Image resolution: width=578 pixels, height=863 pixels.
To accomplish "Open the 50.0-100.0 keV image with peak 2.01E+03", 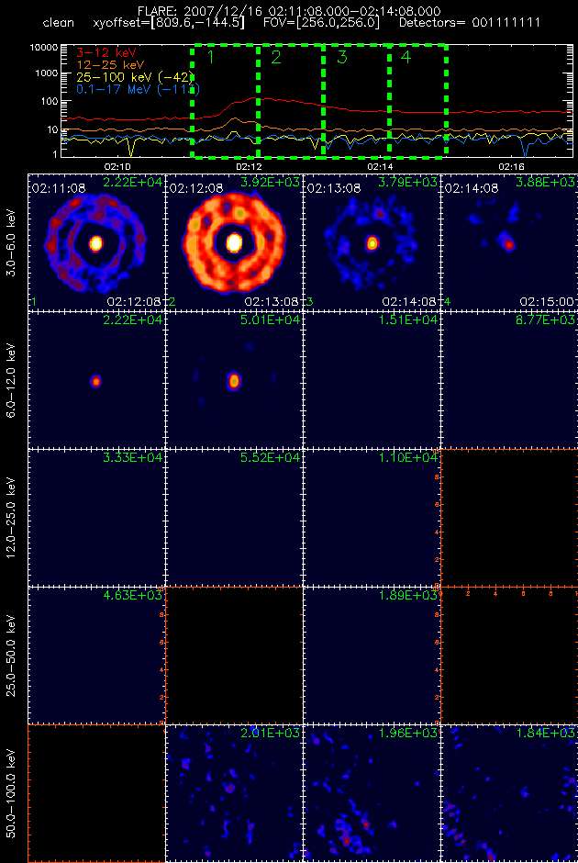I will click(234, 793).
